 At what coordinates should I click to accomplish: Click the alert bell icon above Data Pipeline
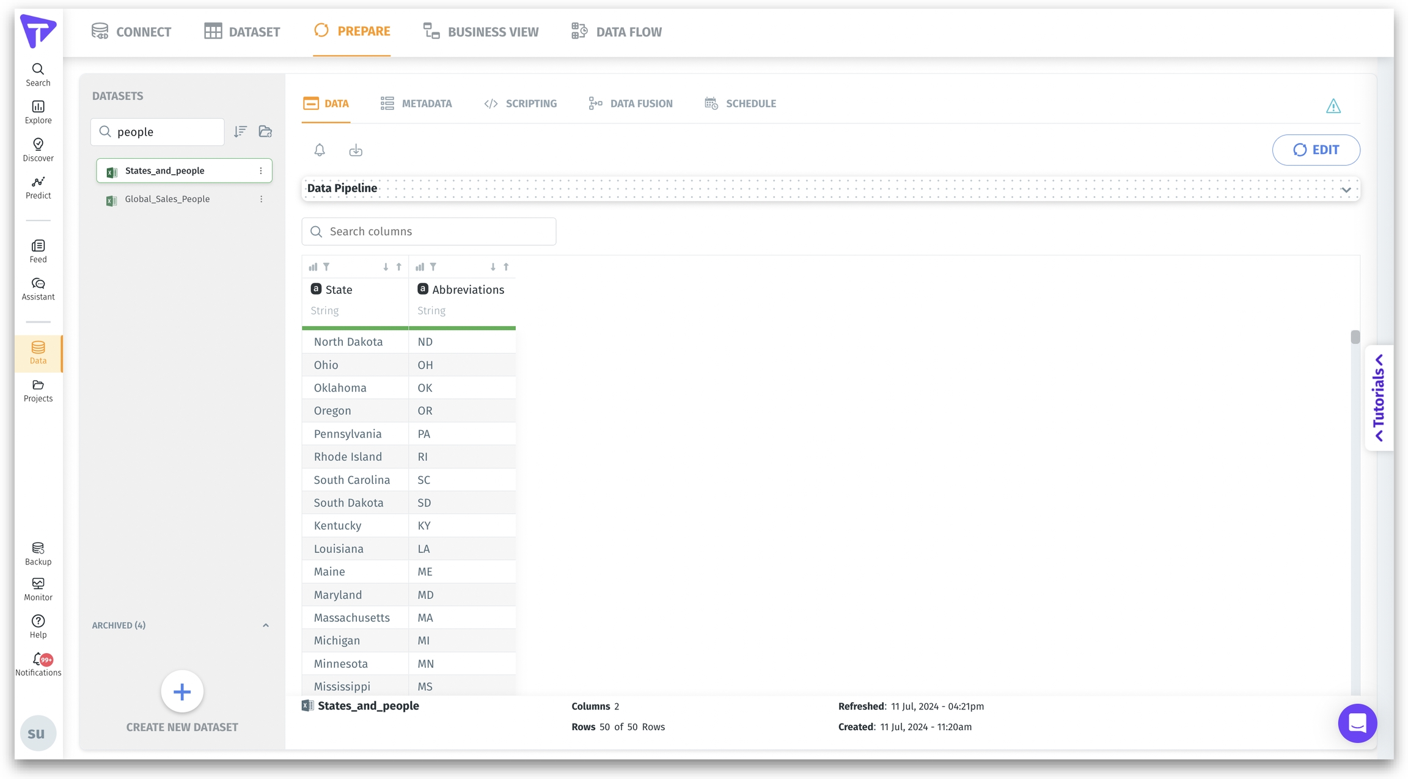tap(320, 150)
